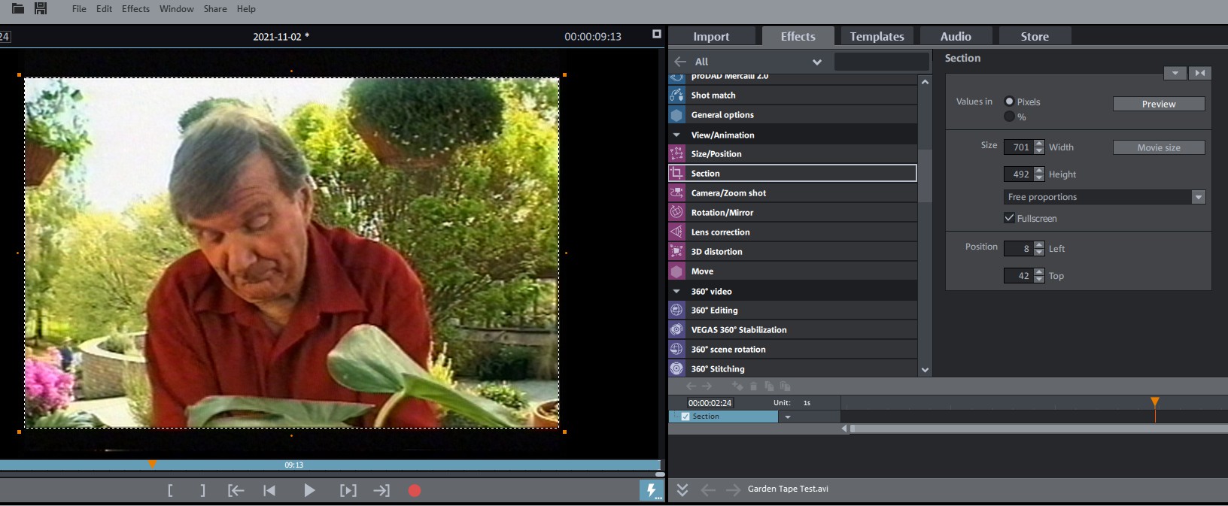Select General options effect icon

click(676, 115)
